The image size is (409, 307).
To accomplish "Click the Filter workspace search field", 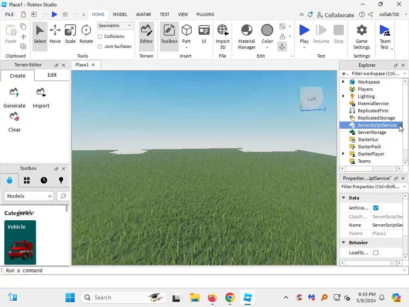I will [x=375, y=74].
